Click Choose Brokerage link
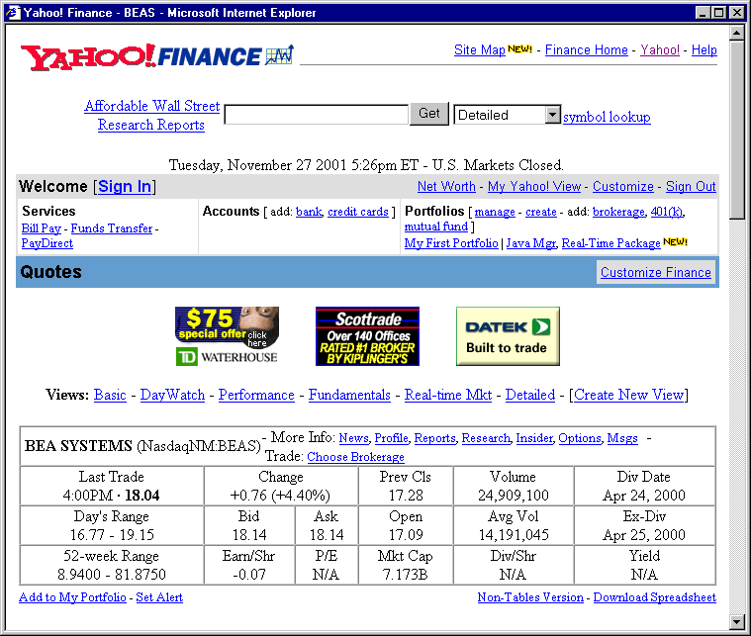The image size is (751, 636). pyautogui.click(x=355, y=457)
